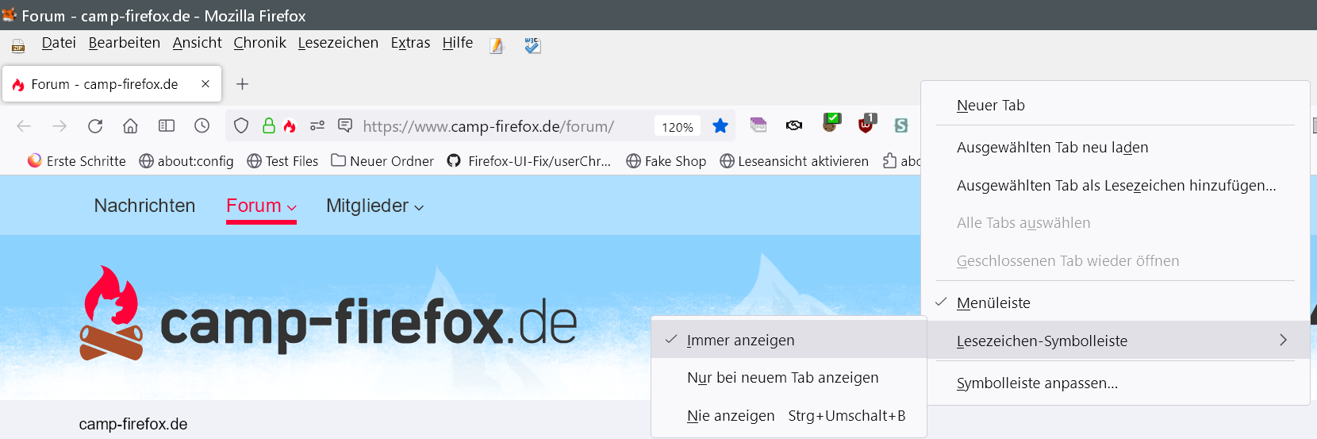The image size is (1317, 439).
Task: Open the Hilfe menu
Action: (x=458, y=43)
